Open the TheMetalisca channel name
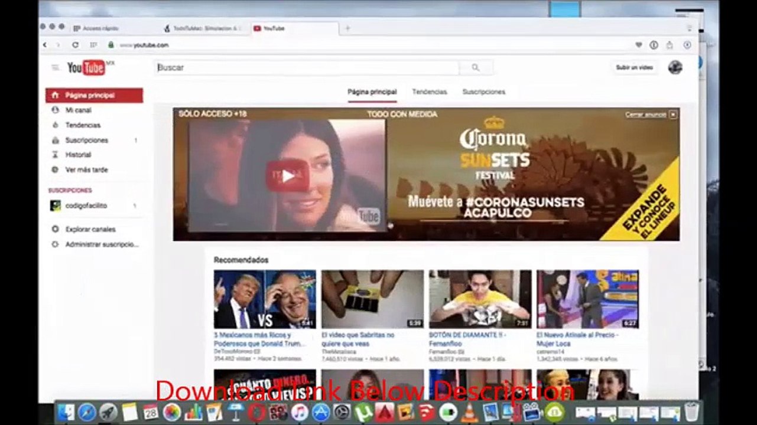757x425 pixels. pyautogui.click(x=339, y=351)
